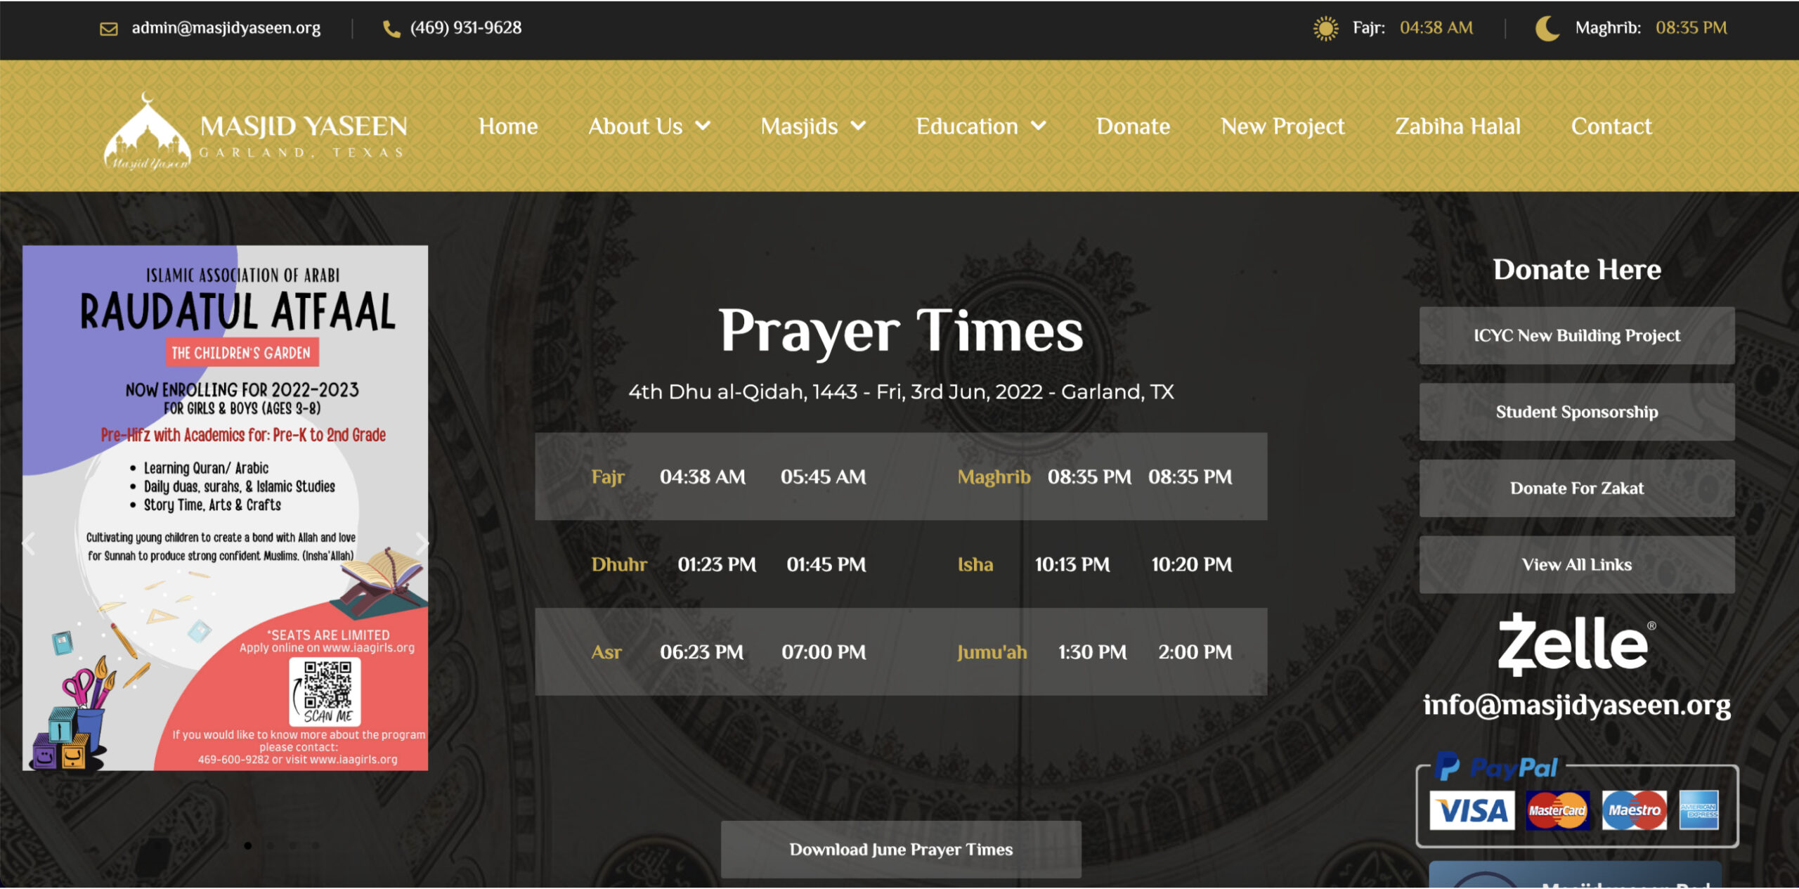
Task: Expand the About Us dropdown menu
Action: (649, 126)
